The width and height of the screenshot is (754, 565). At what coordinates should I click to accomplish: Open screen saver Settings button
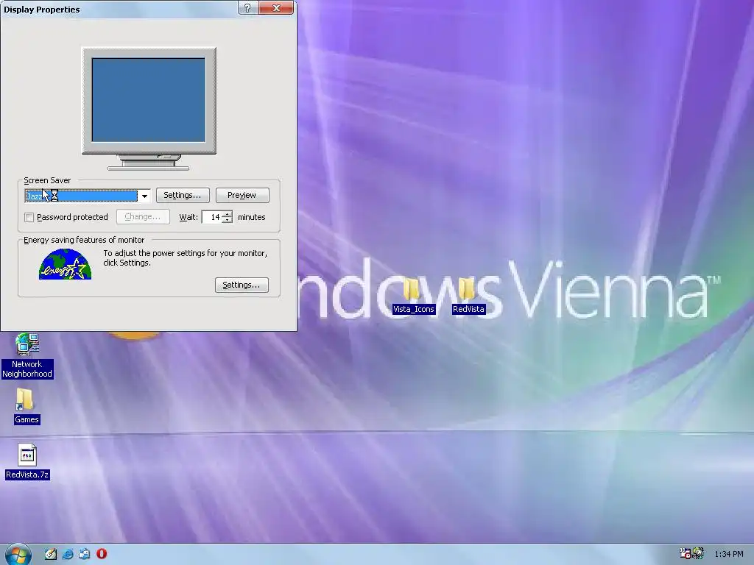pos(183,195)
